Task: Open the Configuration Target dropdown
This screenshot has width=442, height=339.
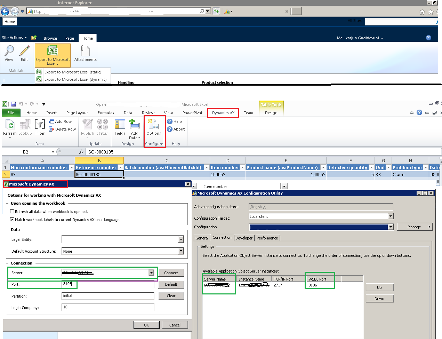Action: click(390, 216)
